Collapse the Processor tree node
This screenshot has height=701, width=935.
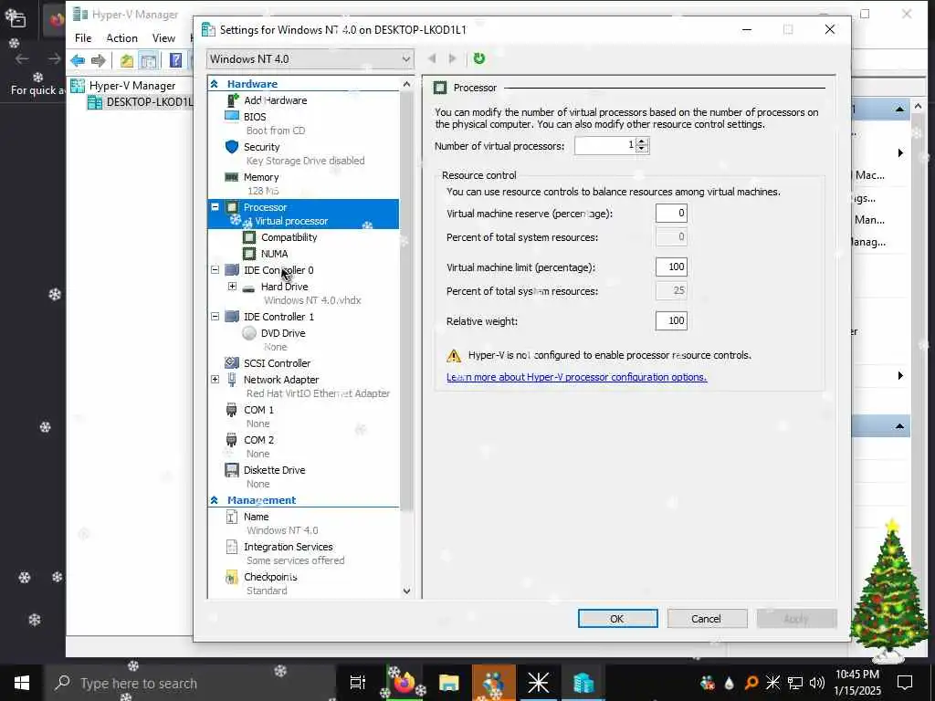pyautogui.click(x=215, y=207)
